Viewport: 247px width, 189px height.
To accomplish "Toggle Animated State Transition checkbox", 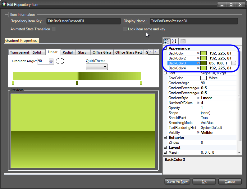I will pyautogui.click(x=54, y=29).
